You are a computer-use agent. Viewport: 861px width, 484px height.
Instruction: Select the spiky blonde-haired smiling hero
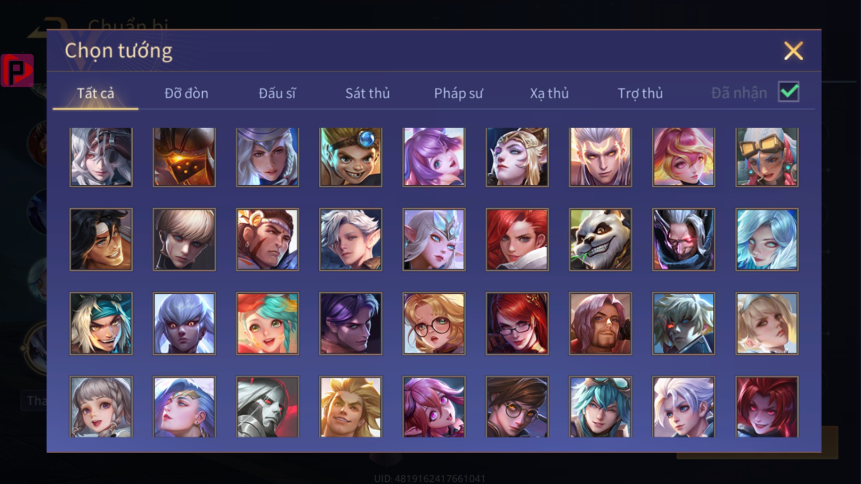pos(350,407)
